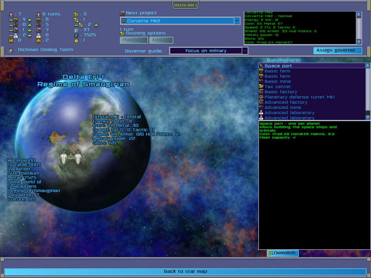Select Tax center in buildings list

coord(312,87)
